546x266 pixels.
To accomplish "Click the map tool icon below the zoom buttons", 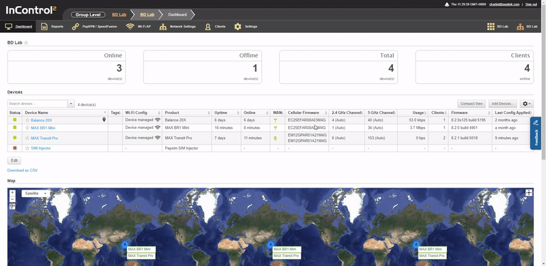I will (12, 207).
